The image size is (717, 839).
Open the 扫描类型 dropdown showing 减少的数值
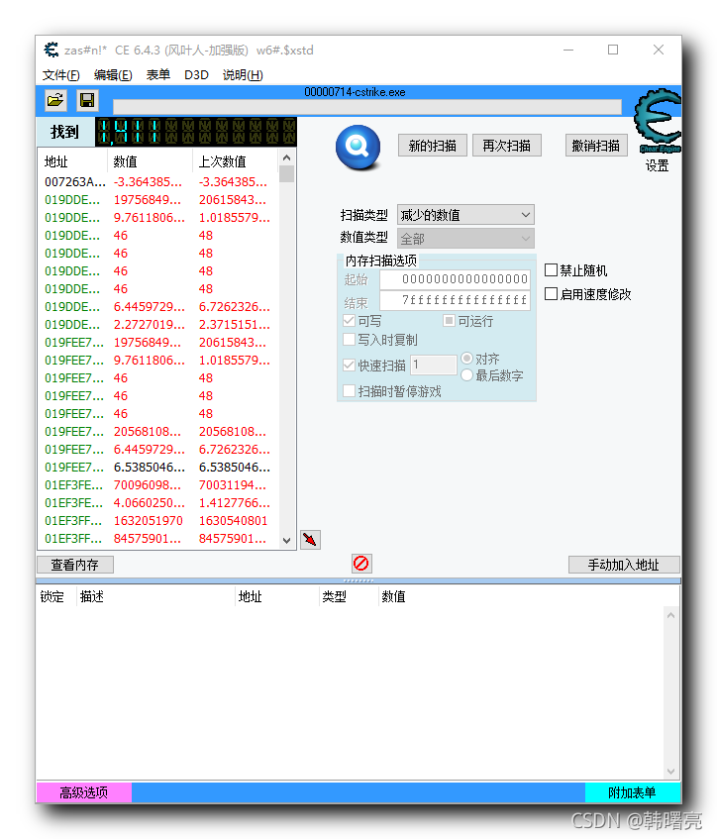pyautogui.click(x=465, y=215)
